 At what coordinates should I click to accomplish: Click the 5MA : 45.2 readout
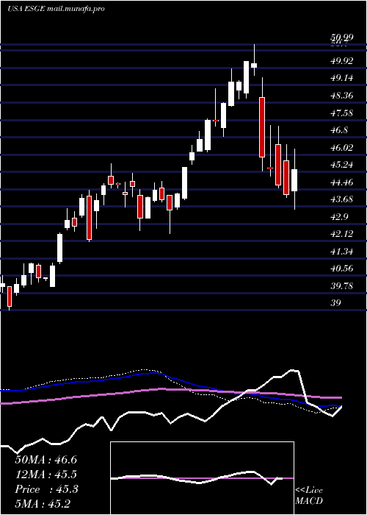43,503
